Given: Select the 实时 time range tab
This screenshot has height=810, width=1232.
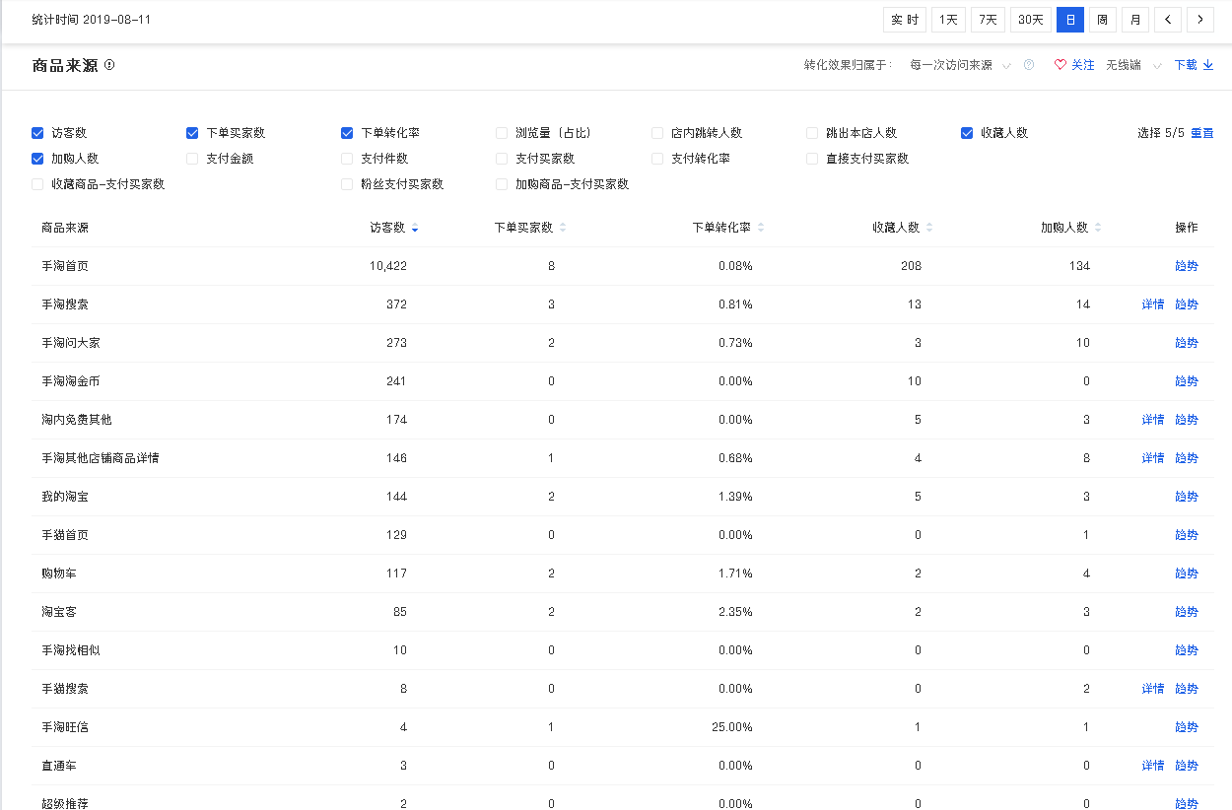Looking at the screenshot, I should 904,20.
